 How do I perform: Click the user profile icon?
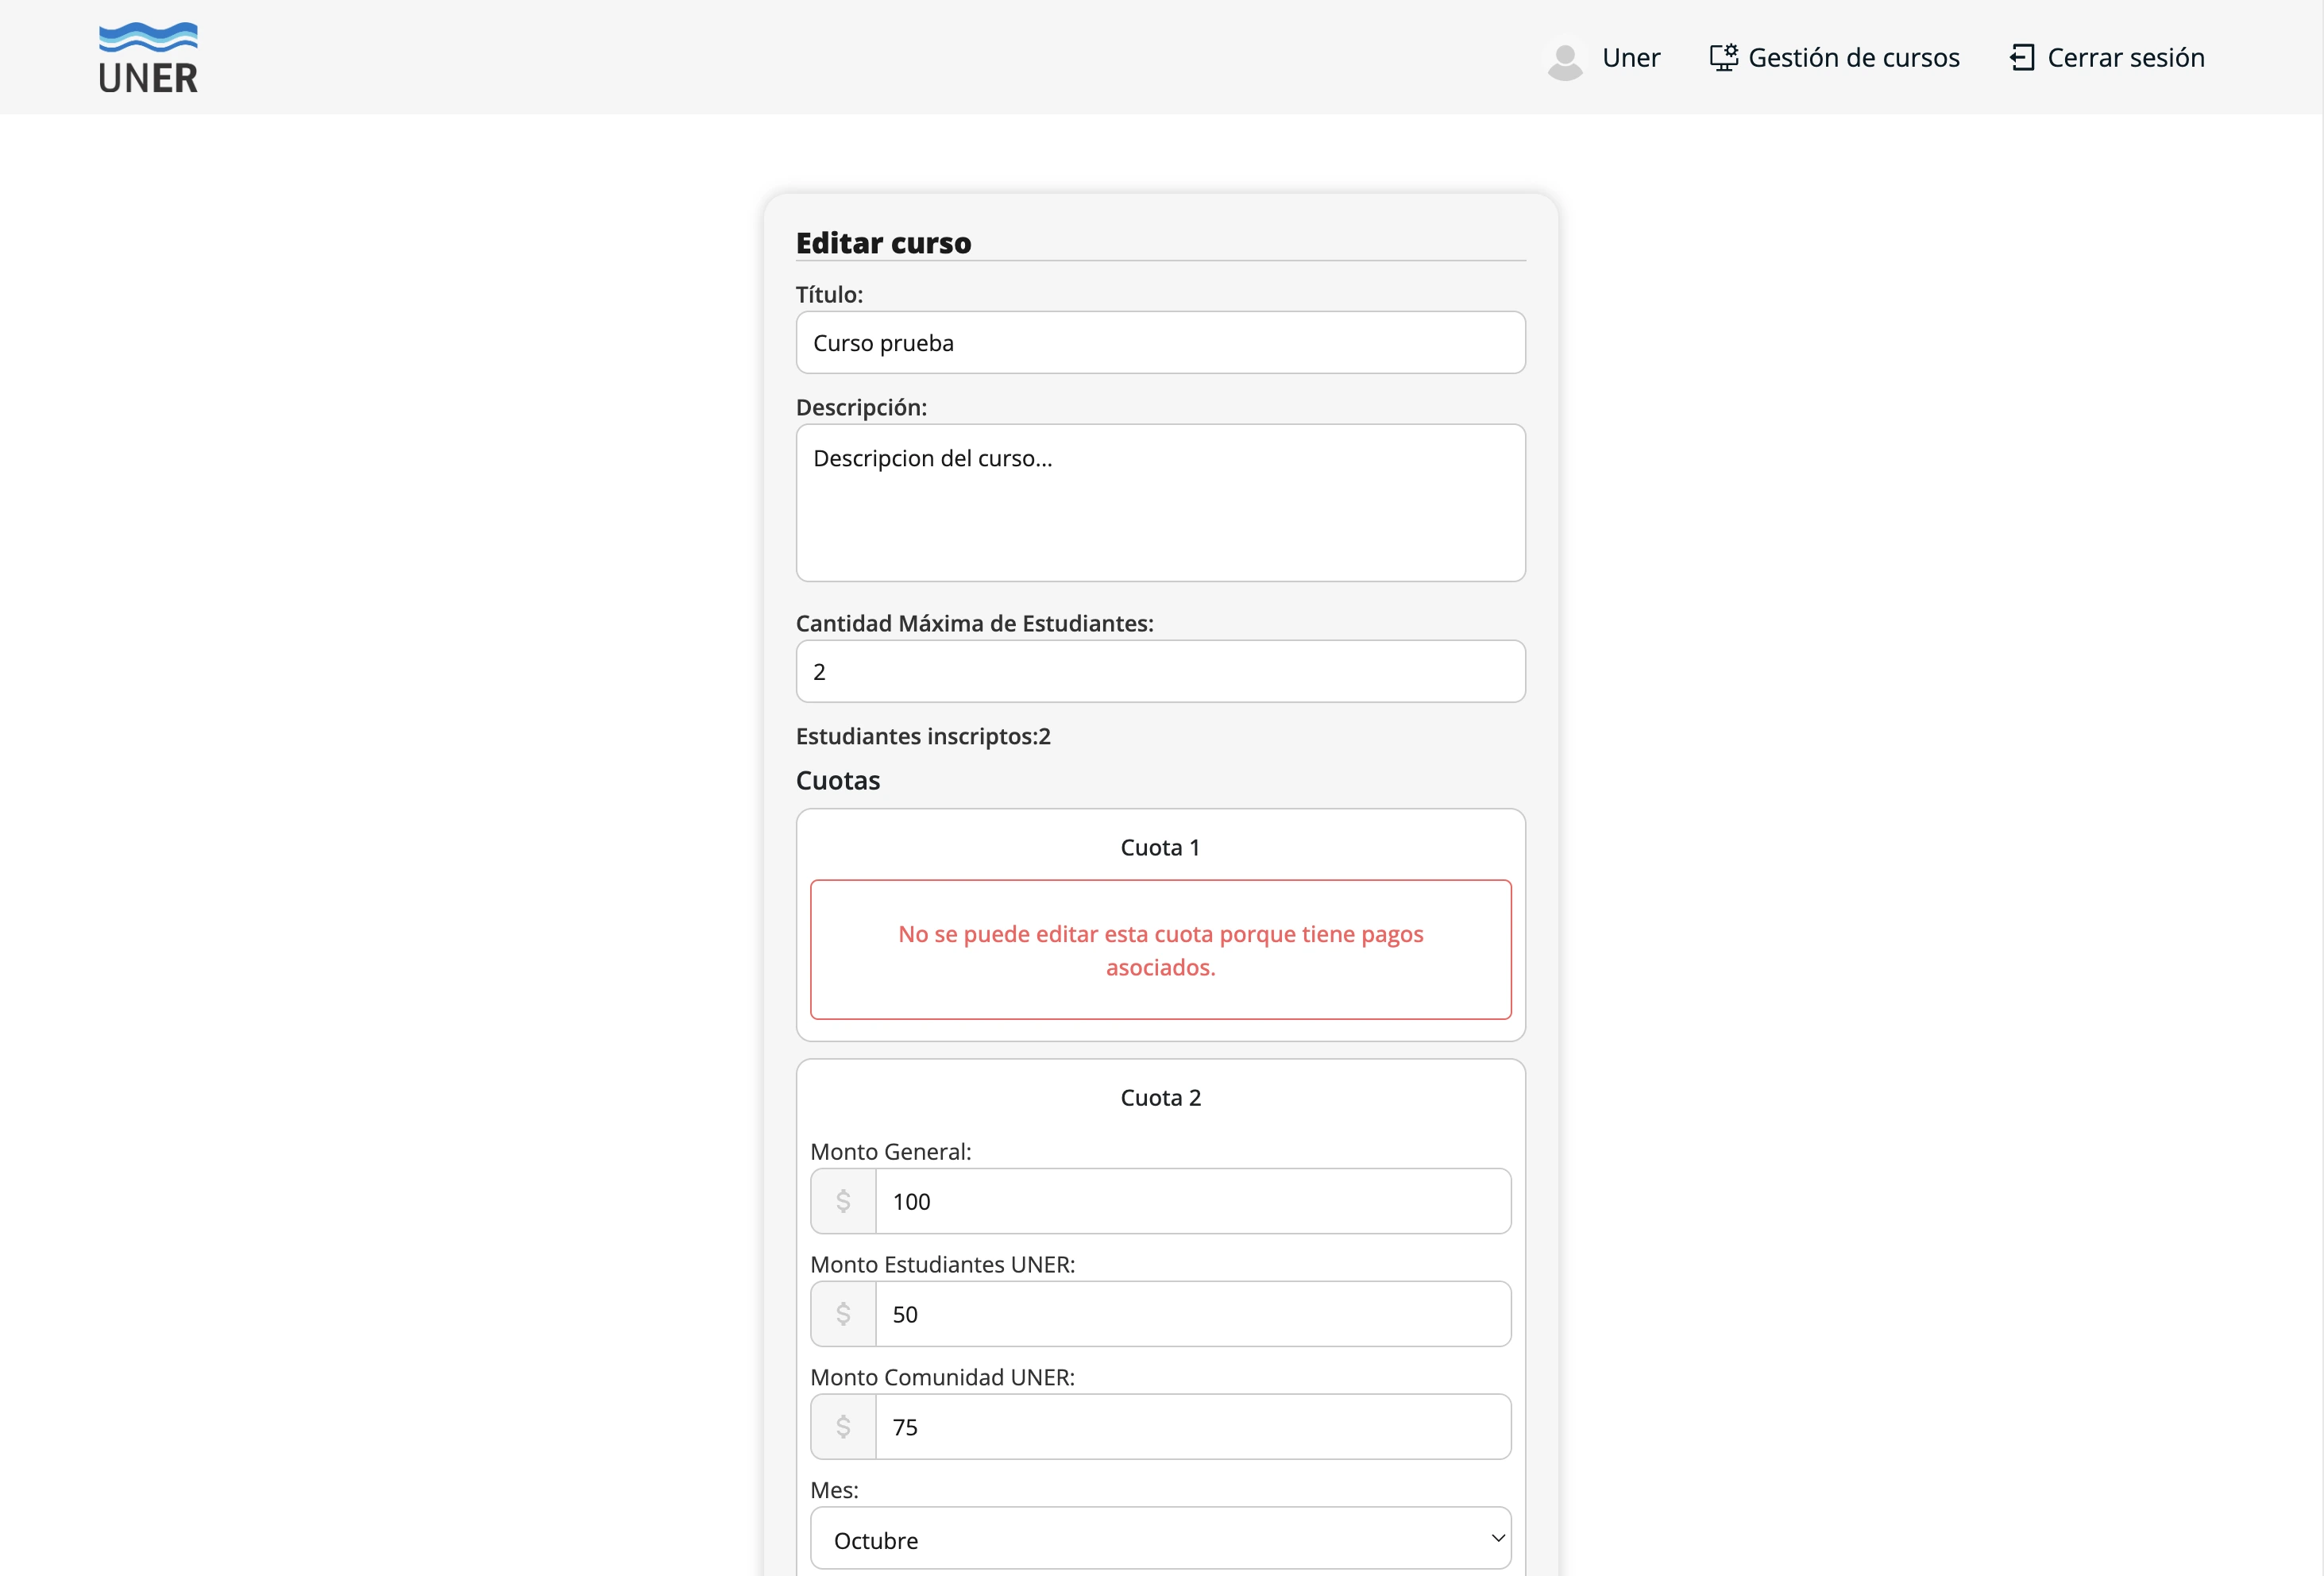coord(1564,59)
